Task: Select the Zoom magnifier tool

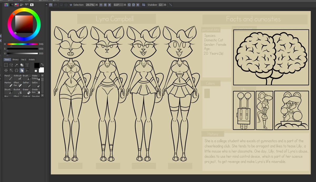Action: (11, 70)
